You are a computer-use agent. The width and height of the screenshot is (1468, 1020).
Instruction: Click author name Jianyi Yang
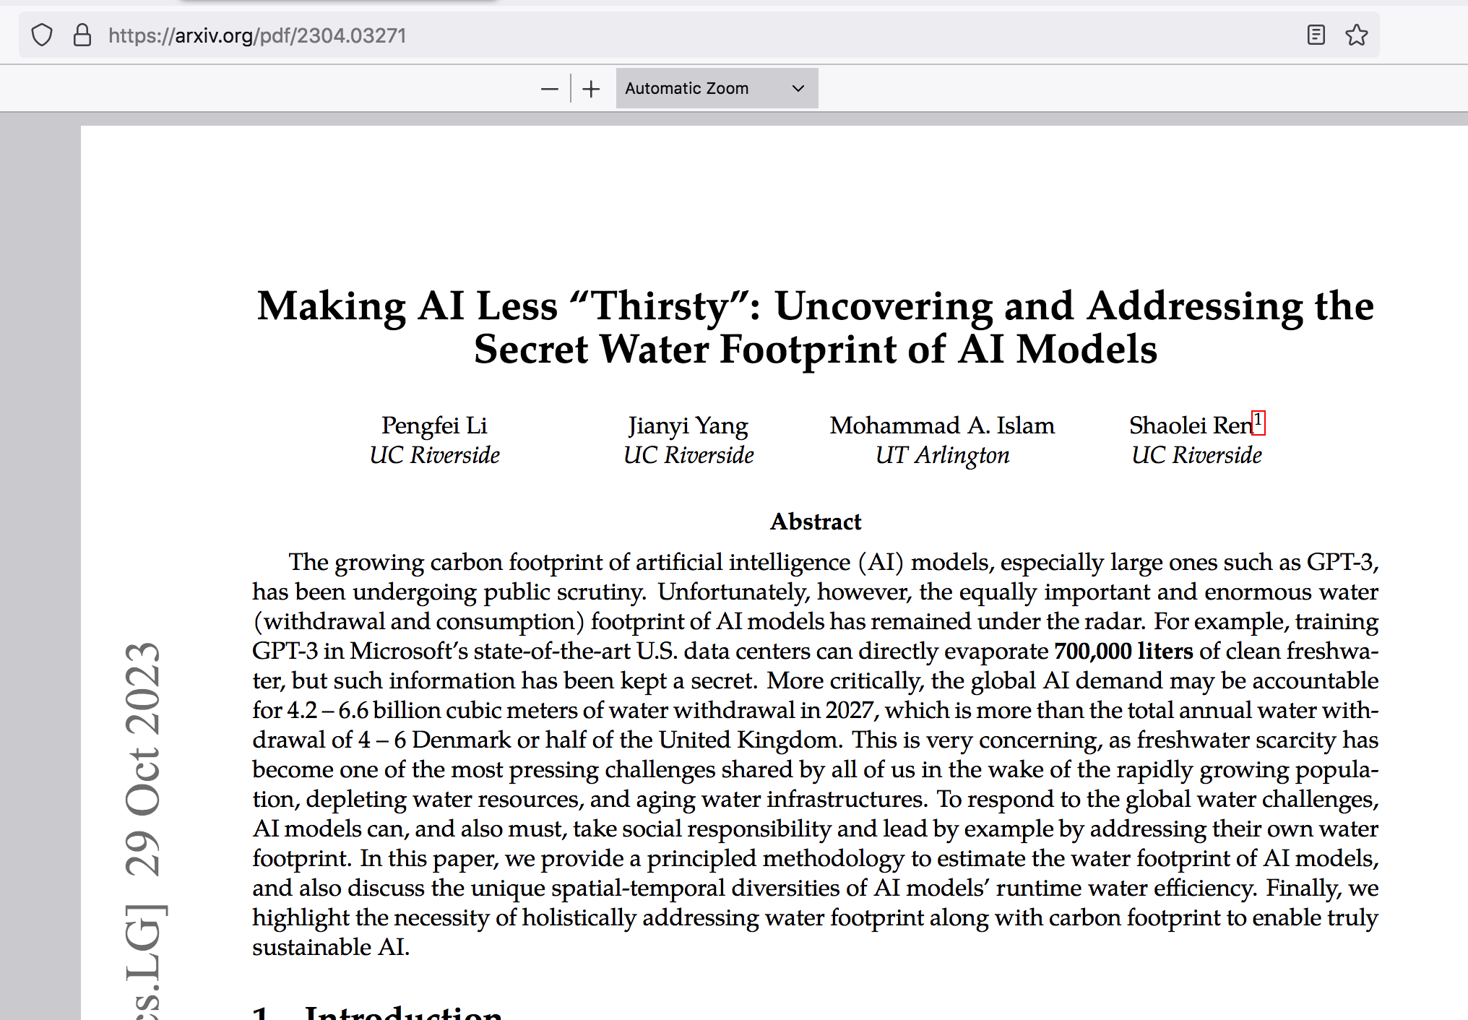(x=688, y=425)
